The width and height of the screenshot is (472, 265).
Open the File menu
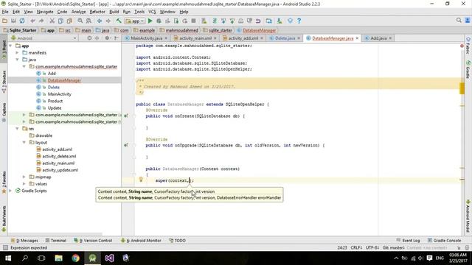(5, 12)
